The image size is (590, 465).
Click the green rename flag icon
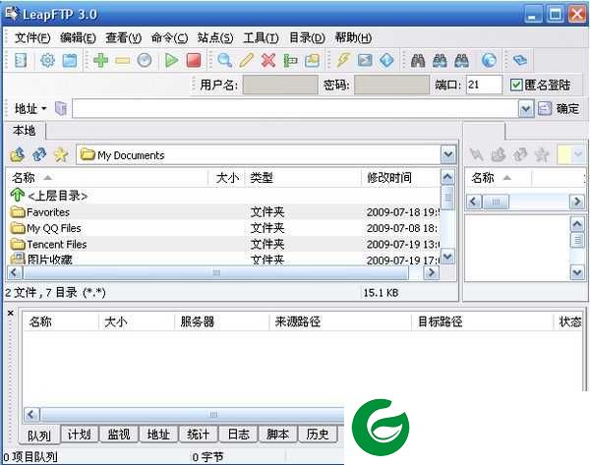pyautogui.click(x=290, y=60)
